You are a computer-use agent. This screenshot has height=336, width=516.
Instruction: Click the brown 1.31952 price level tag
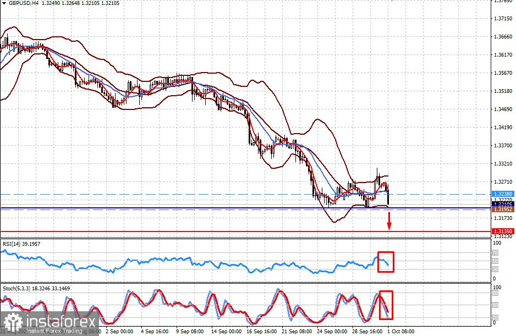[503, 210]
